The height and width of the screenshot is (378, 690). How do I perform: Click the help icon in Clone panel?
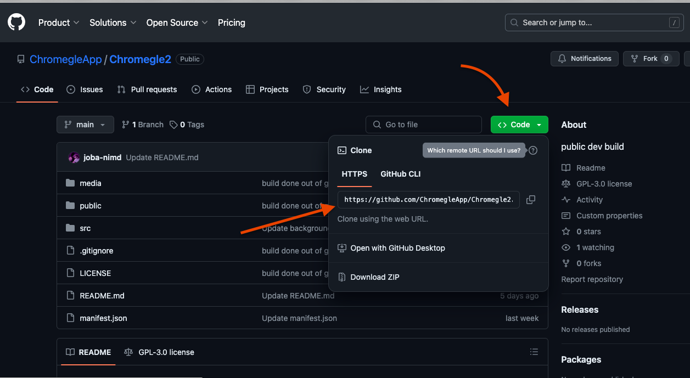(x=533, y=150)
